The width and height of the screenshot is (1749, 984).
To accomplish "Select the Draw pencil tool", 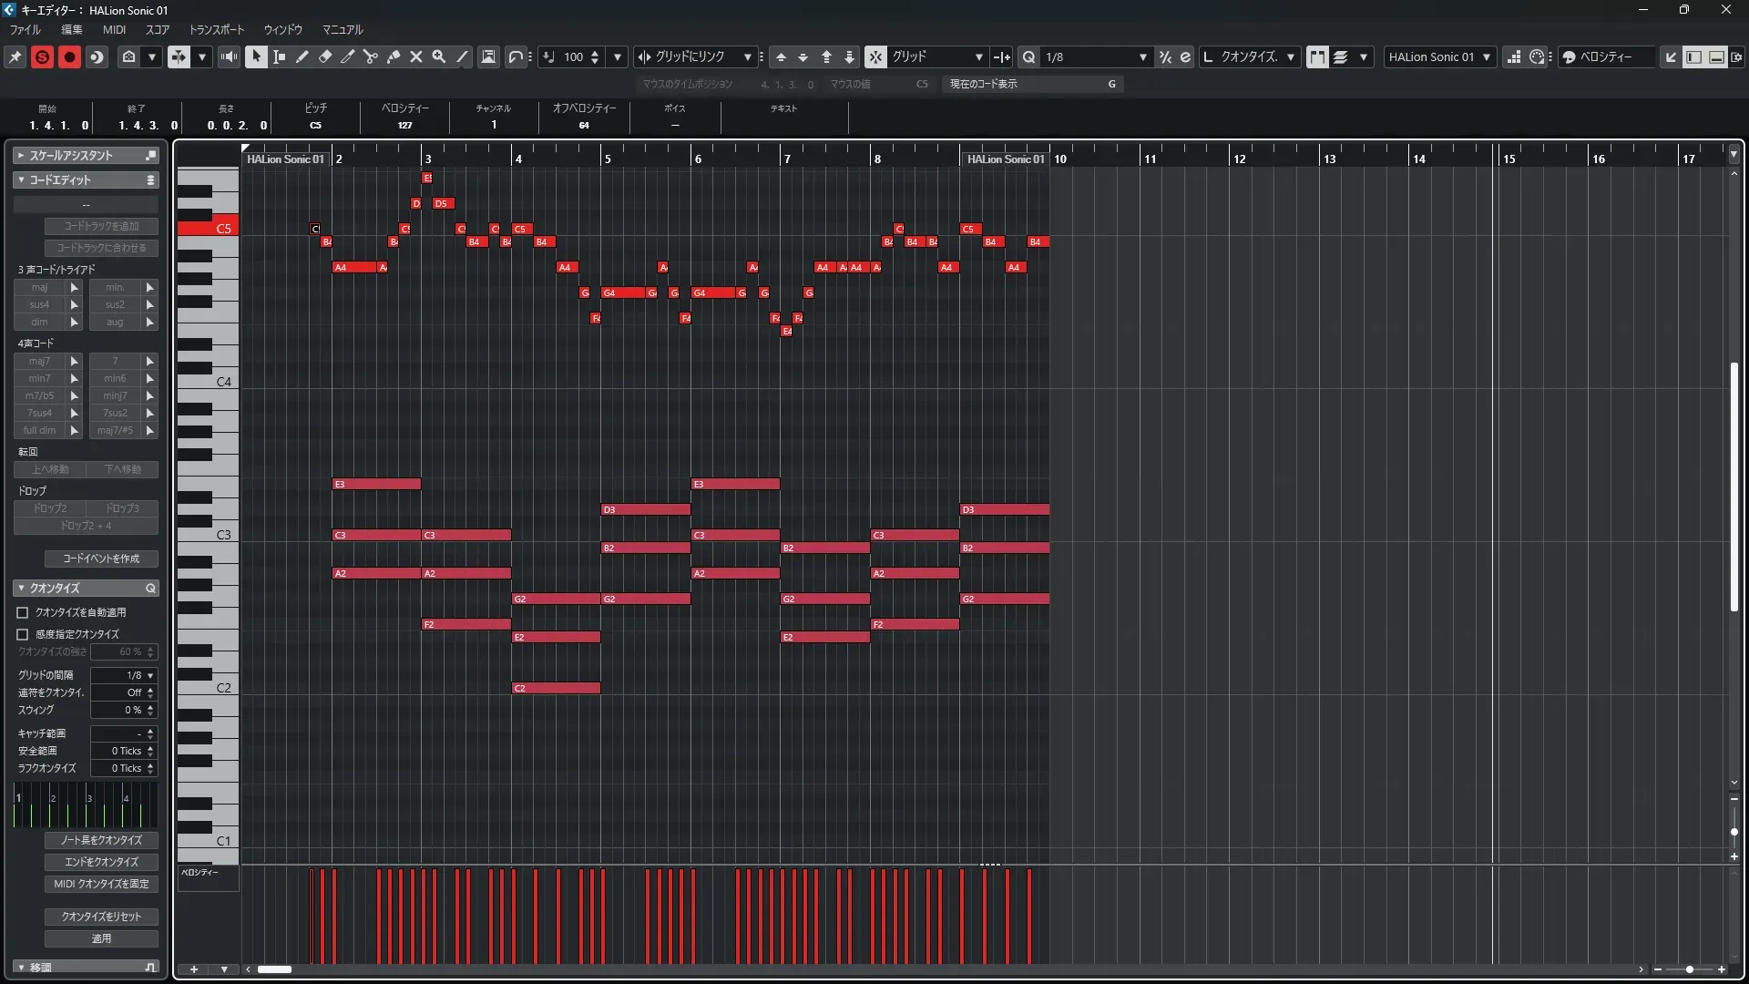I will tap(302, 56).
